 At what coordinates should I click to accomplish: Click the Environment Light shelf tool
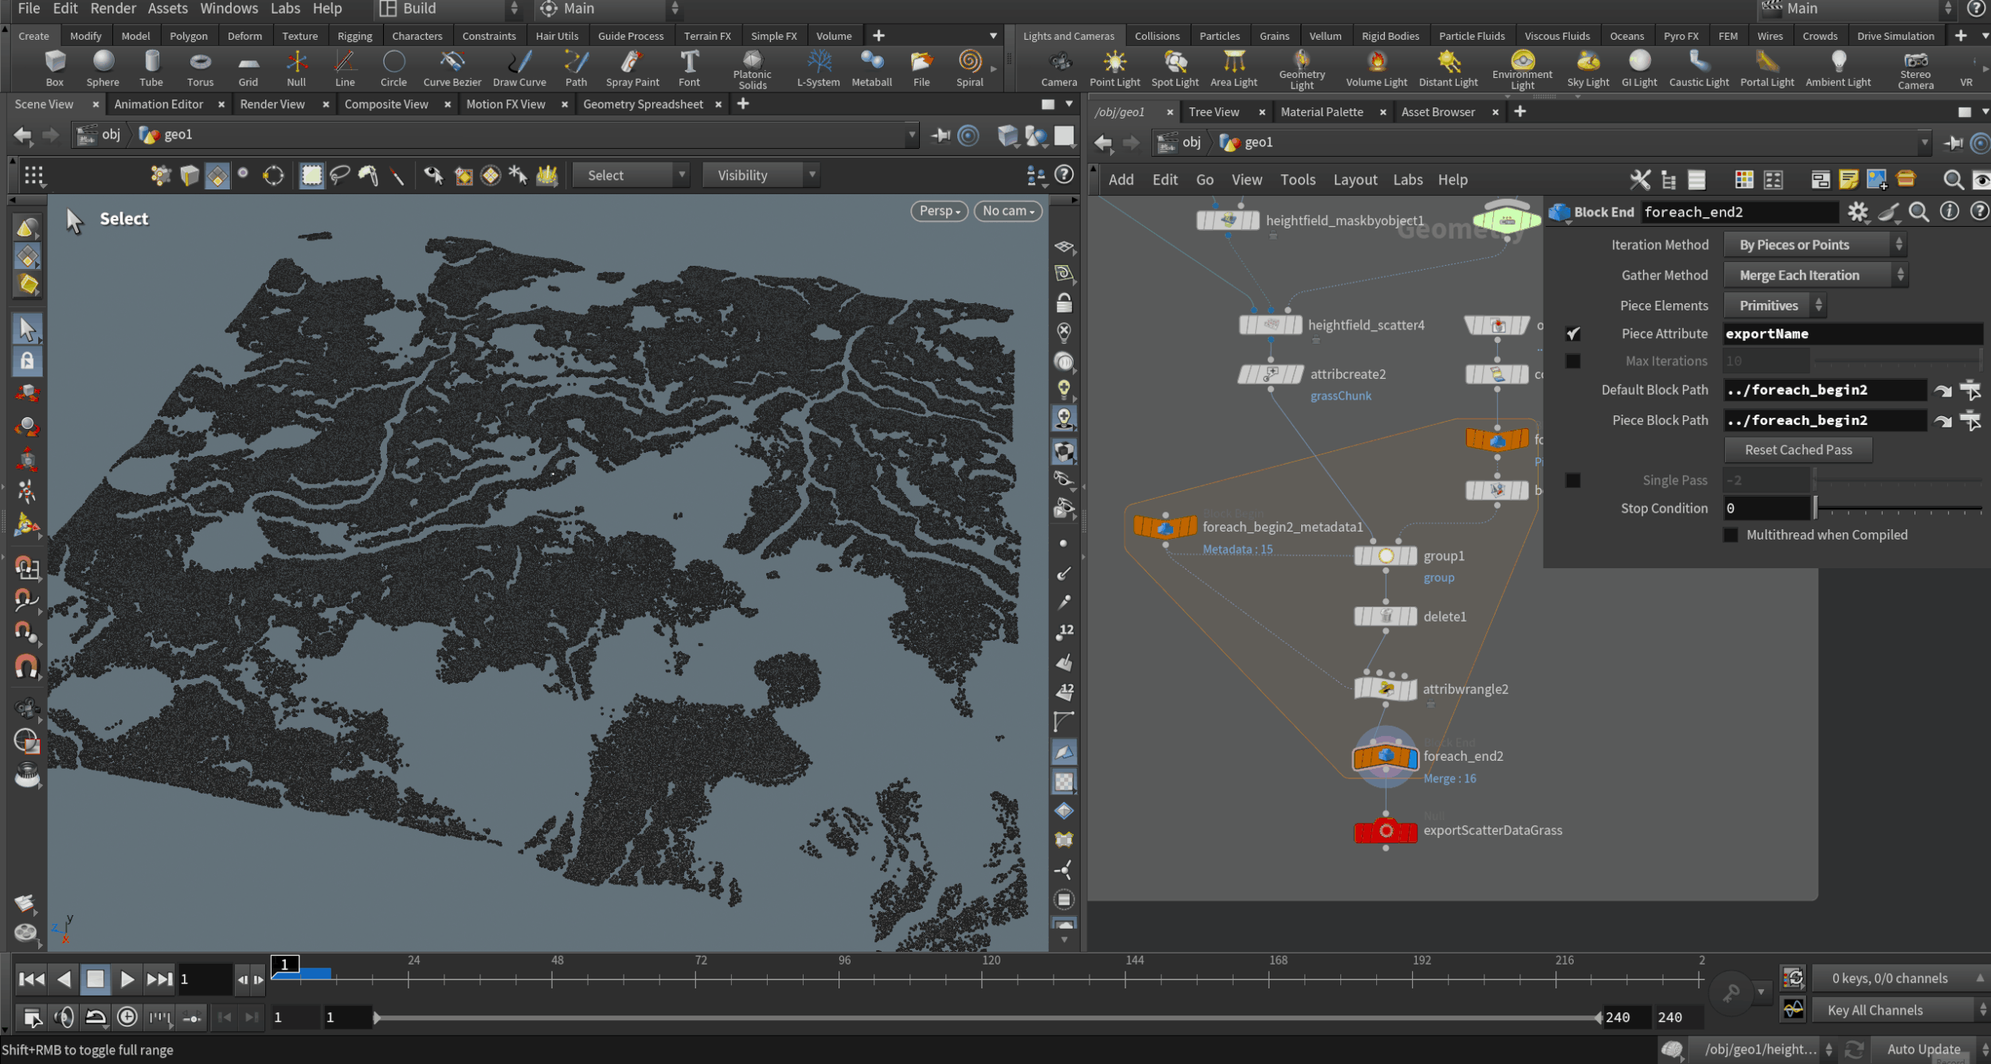coord(1522,68)
